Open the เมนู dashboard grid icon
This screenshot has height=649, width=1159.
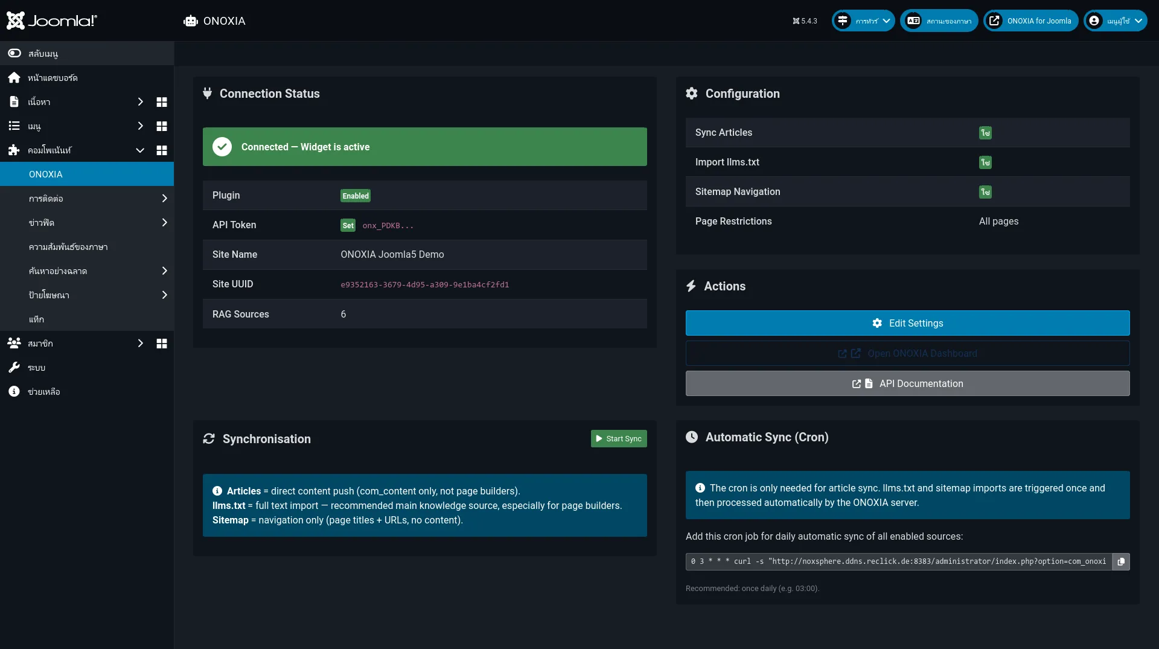coord(162,126)
